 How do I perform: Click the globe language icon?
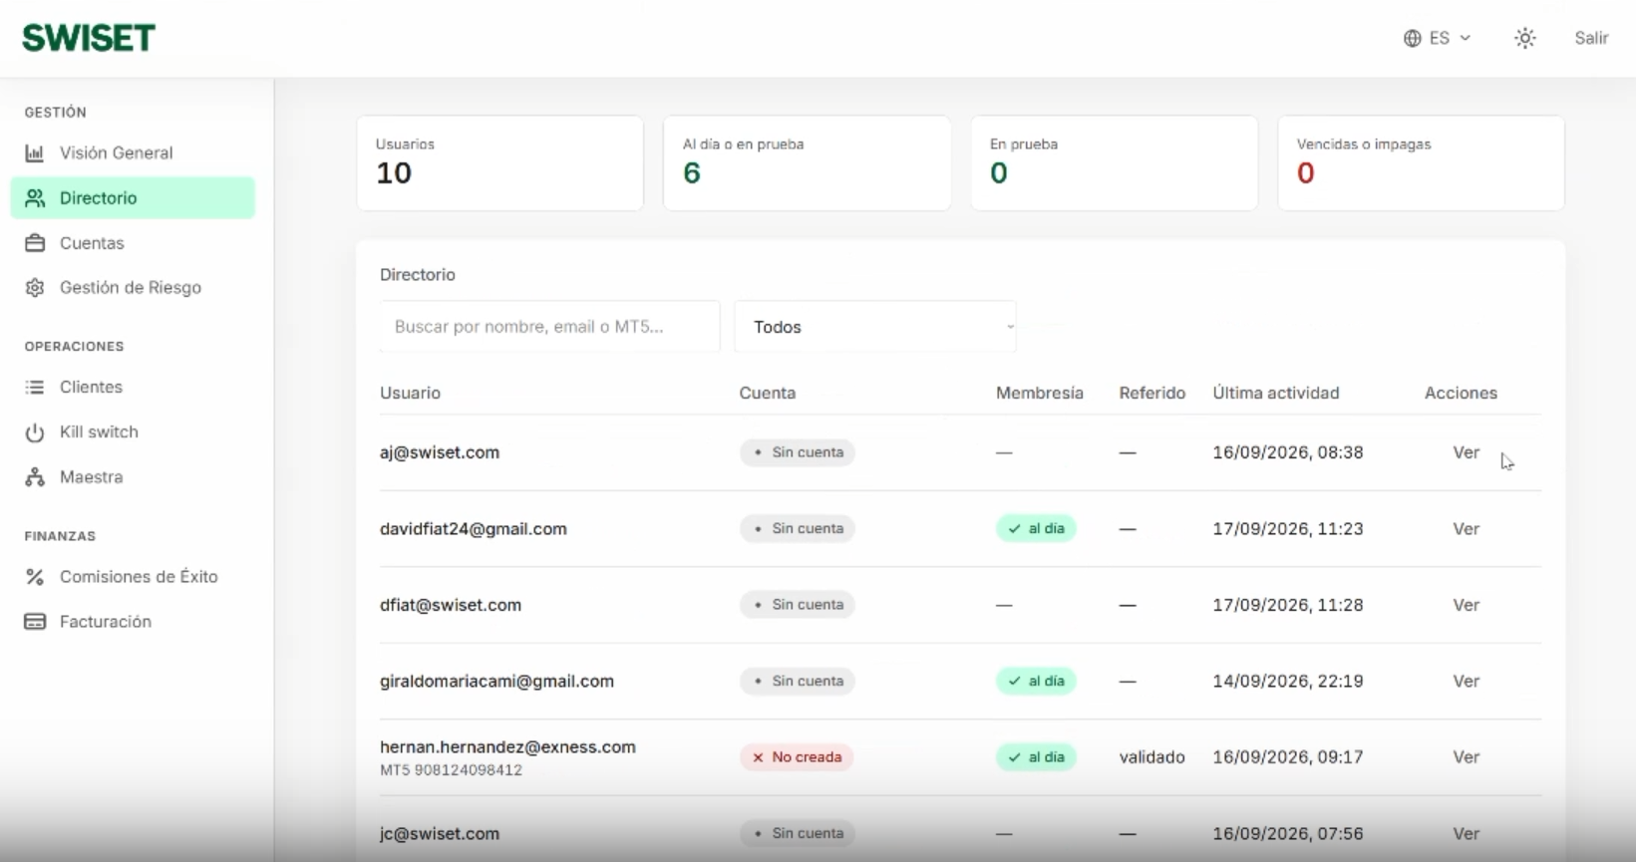tap(1412, 38)
